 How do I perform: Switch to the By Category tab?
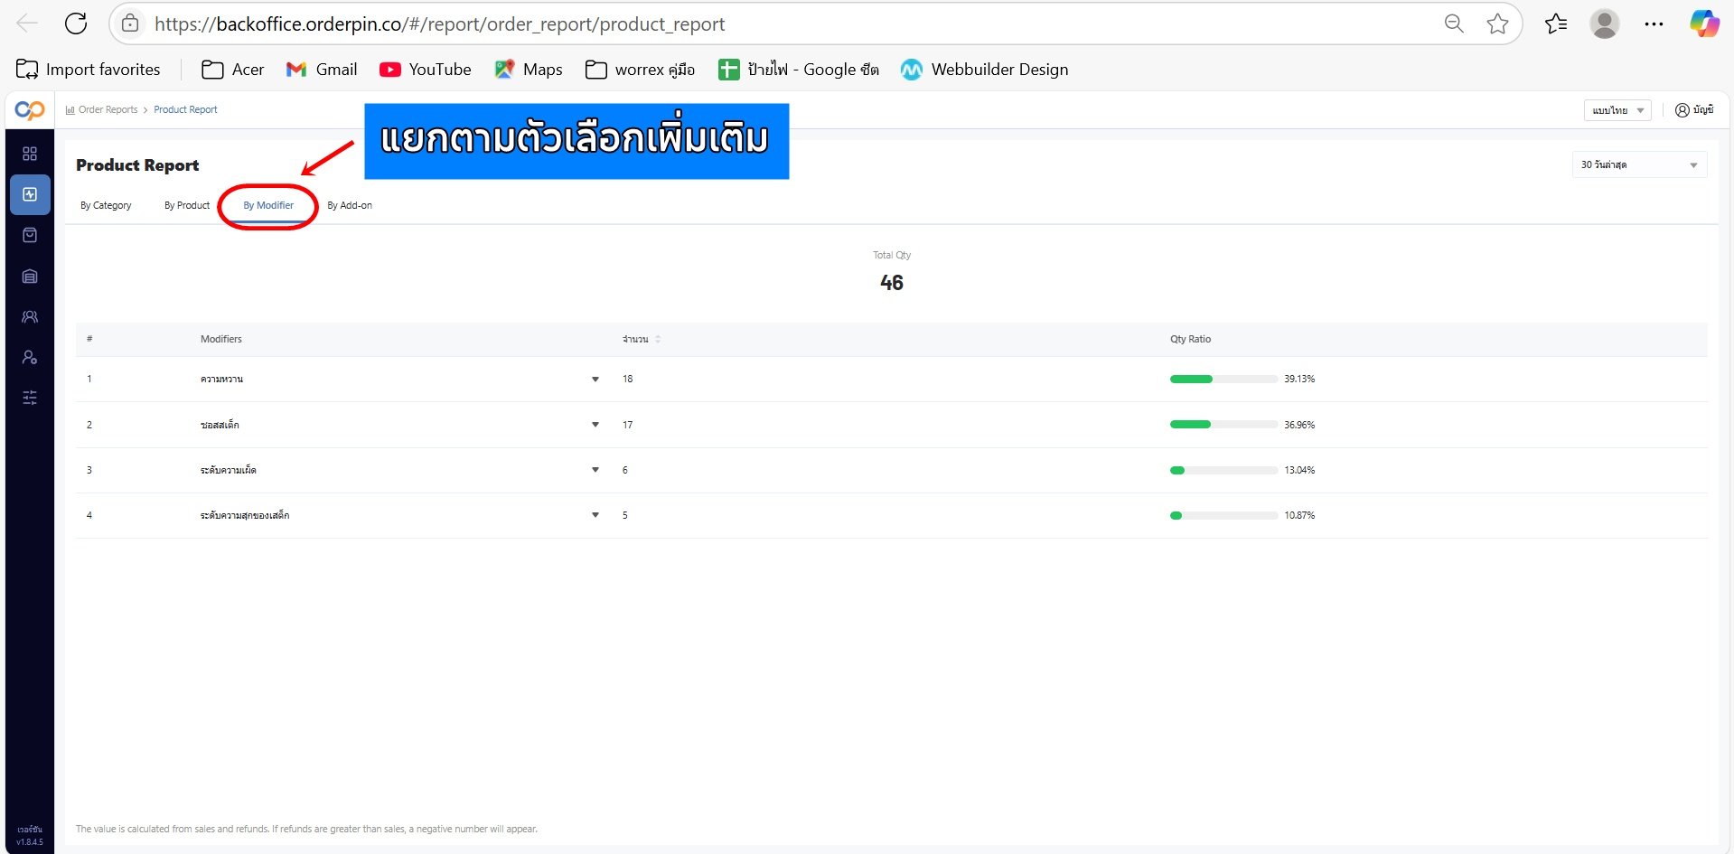[106, 205]
